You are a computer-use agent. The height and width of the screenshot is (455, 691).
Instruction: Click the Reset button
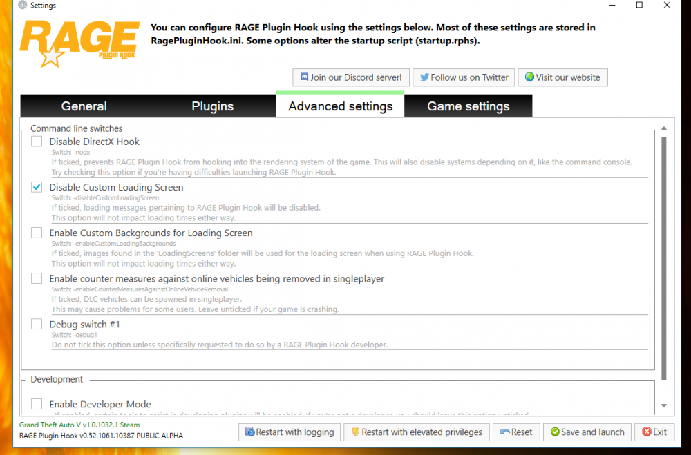pos(516,432)
